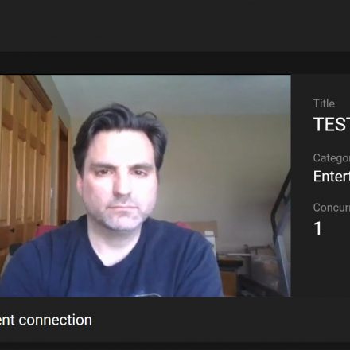Click the Excellent connection status text
Viewport: 350px width, 350px height.
tap(46, 320)
